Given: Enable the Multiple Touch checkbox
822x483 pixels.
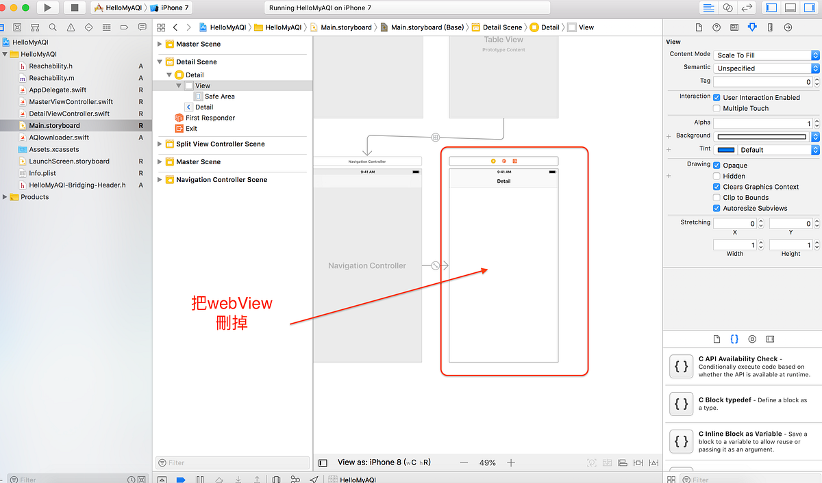Looking at the screenshot, I should coord(716,108).
